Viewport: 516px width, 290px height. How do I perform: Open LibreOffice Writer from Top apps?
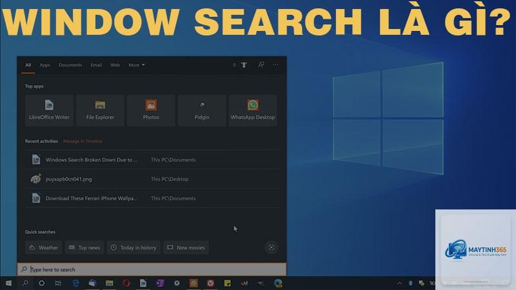49,110
